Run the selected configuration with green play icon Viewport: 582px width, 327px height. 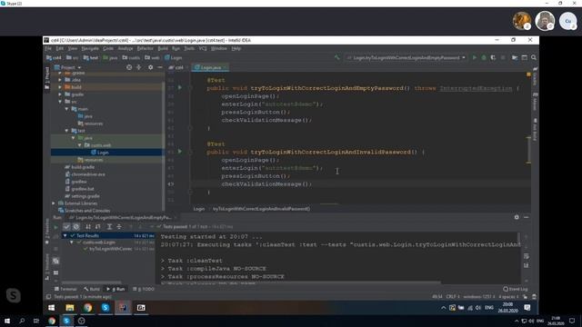click(x=475, y=58)
